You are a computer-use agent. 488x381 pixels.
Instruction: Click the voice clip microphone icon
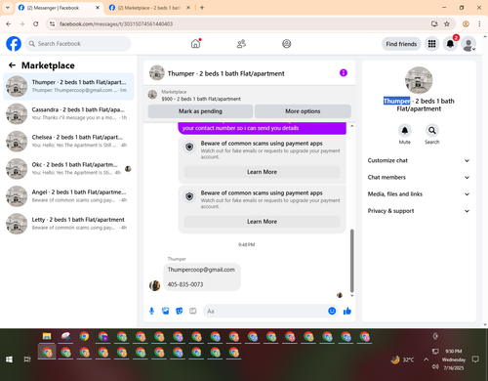tap(151, 311)
